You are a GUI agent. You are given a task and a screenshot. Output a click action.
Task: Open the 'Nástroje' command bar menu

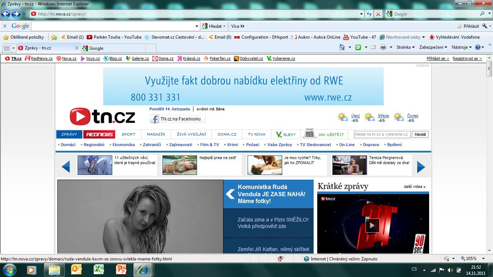[x=462, y=47]
